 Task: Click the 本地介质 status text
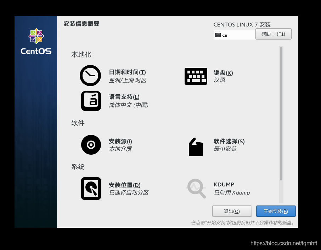[x=120, y=149]
